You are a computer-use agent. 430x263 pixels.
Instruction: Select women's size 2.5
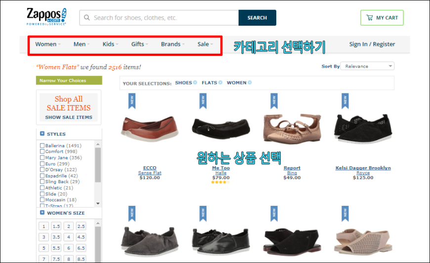[x=81, y=226]
